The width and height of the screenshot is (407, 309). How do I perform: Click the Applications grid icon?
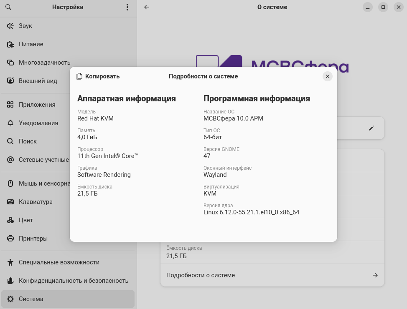click(10, 105)
